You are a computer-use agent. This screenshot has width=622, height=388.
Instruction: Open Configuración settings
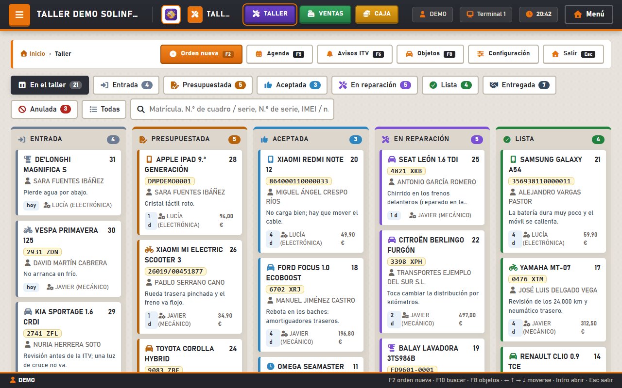503,54
